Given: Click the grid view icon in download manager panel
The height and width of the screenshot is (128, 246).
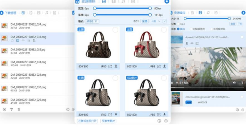Looking at the screenshot, I should point(23,13).
